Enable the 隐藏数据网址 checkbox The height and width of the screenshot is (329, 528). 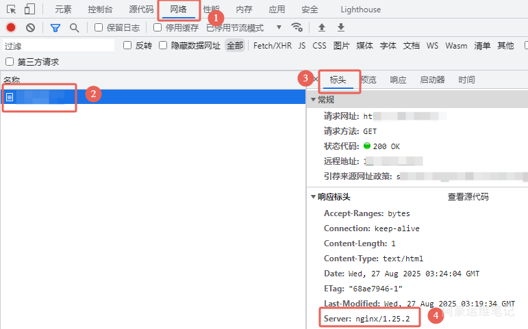pos(163,45)
